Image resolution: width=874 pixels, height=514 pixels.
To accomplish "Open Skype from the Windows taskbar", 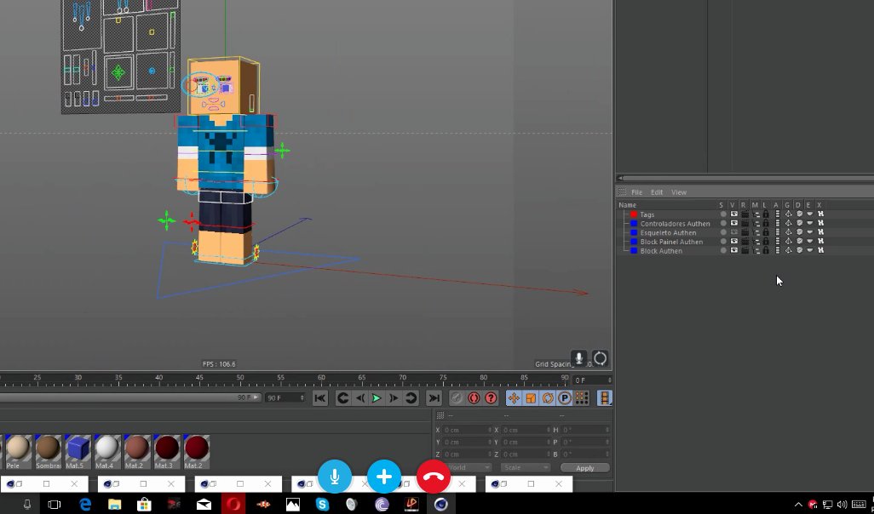I will pyautogui.click(x=322, y=504).
